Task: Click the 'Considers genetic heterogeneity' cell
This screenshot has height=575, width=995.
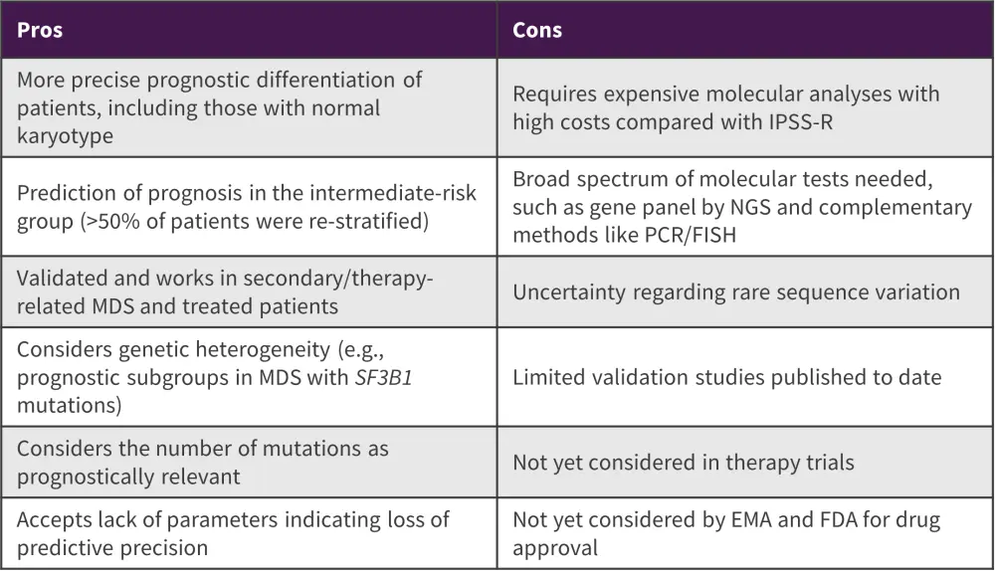Action: [x=249, y=377]
